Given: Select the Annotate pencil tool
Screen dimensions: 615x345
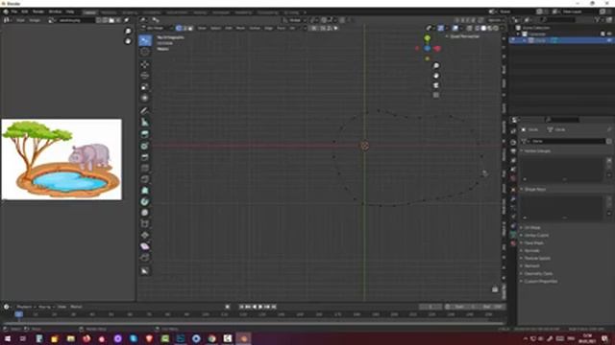Looking at the screenshot, I should pyautogui.click(x=145, y=111).
